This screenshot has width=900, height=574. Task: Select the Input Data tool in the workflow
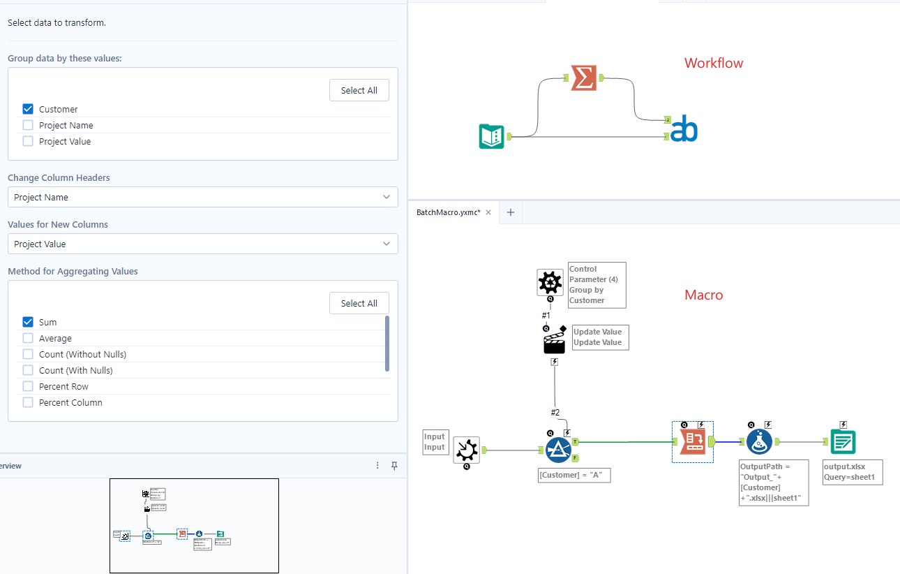tap(491, 137)
